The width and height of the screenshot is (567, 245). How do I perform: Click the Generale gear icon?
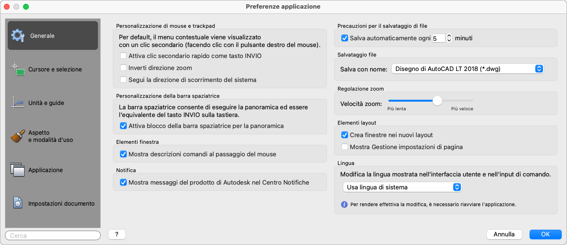tap(18, 35)
